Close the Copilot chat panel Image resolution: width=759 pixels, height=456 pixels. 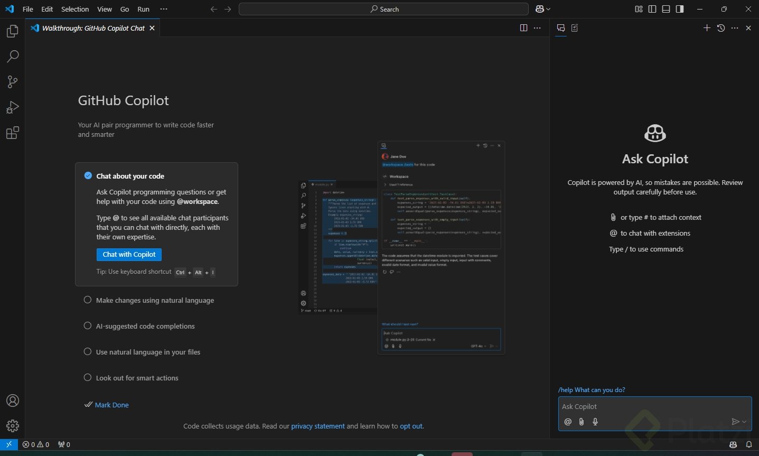(x=748, y=28)
